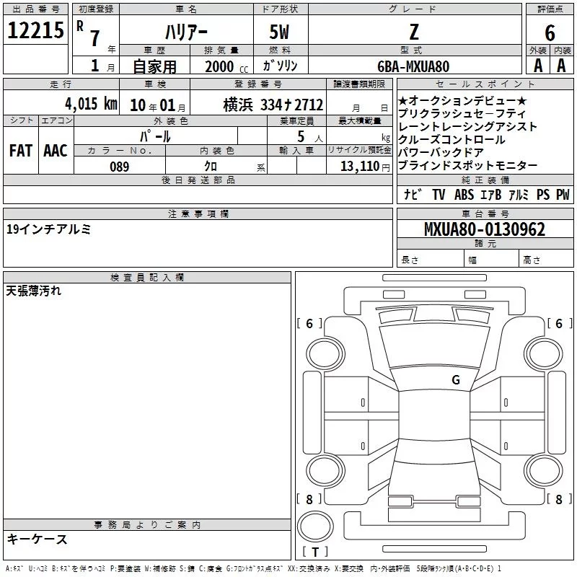Click equipment item "ABS"
This screenshot has width=577, height=577.
point(464,194)
